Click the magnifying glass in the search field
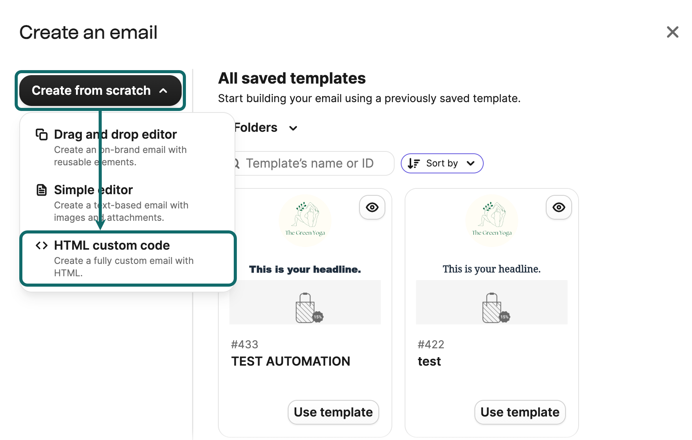Image resolution: width=692 pixels, height=440 pixels. click(x=236, y=163)
